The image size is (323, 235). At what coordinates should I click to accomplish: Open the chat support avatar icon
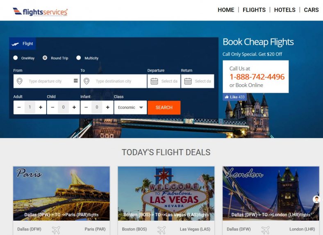[x=316, y=199]
